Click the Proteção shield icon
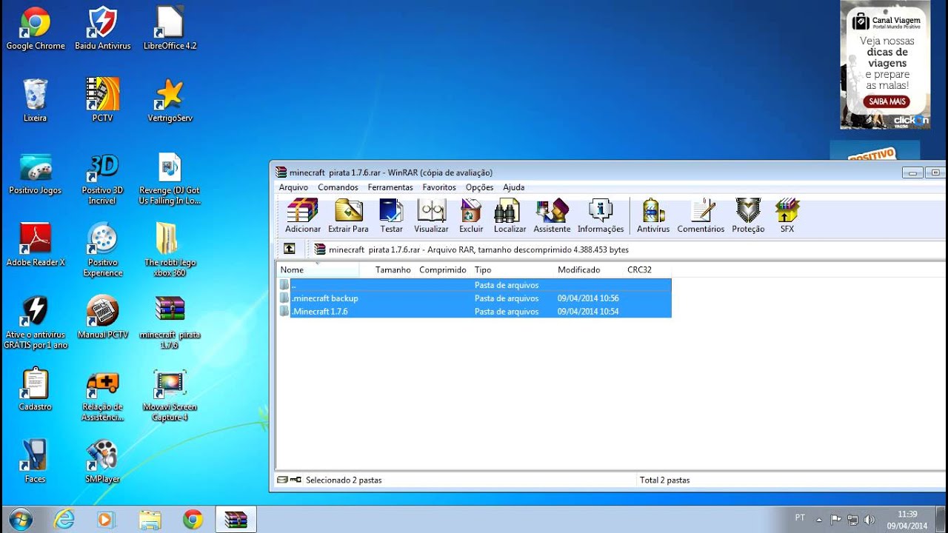This screenshot has width=948, height=533. (748, 215)
